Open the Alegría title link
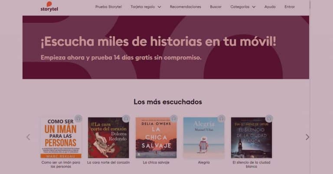The width and height of the screenshot is (333, 174). click(x=204, y=162)
